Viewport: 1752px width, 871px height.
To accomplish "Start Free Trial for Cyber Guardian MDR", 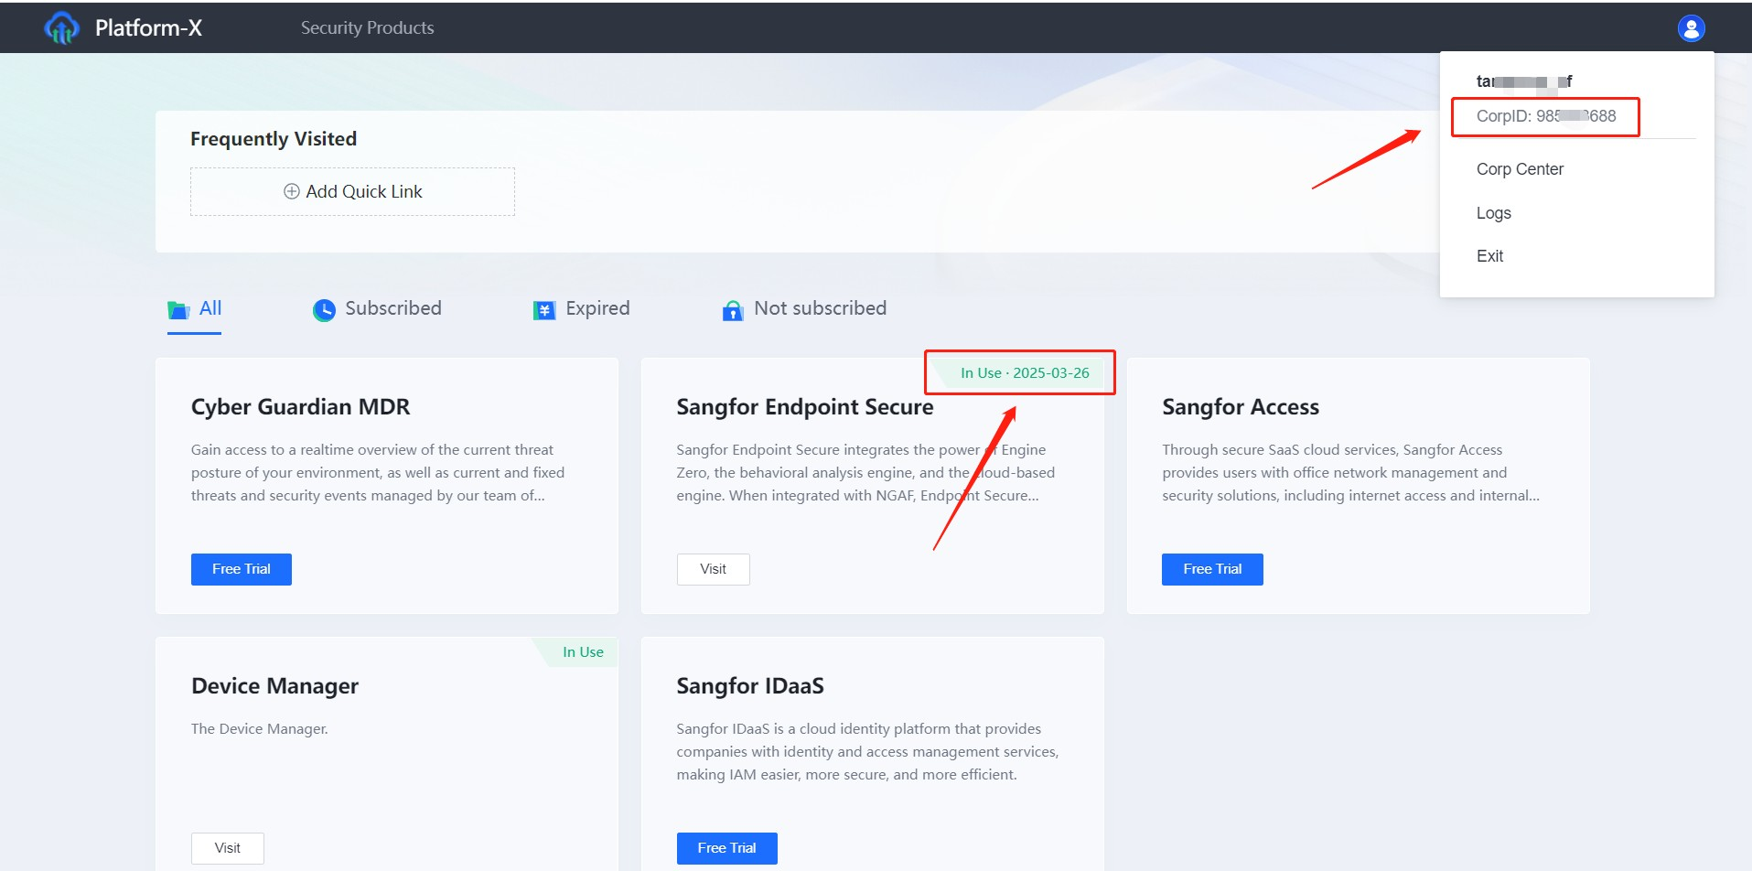I will tap(242, 569).
